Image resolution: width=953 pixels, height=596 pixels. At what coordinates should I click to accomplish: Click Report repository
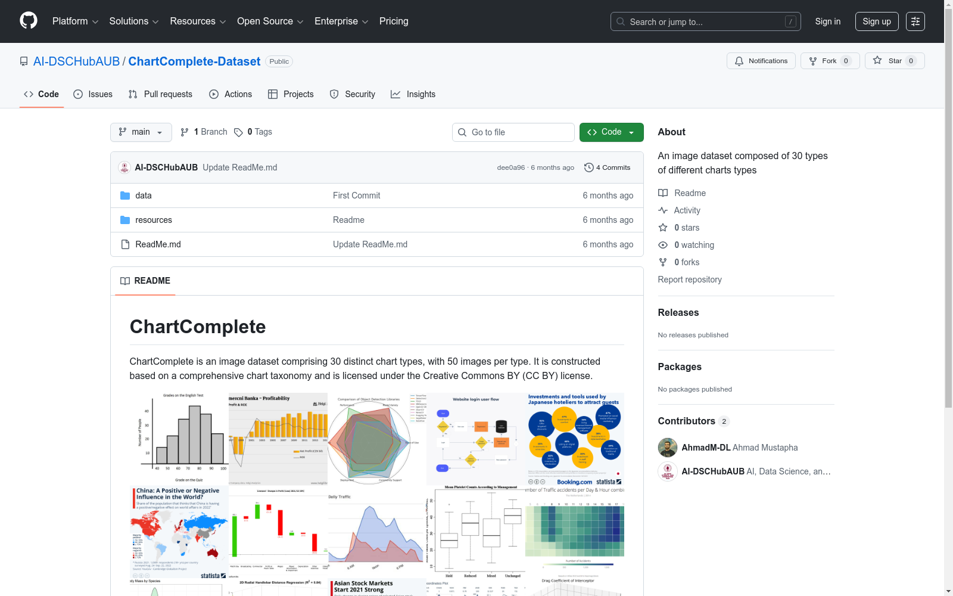tap(690, 280)
